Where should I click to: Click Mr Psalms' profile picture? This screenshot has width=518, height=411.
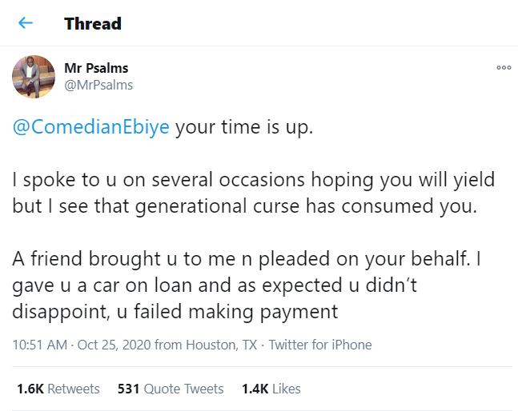tap(33, 77)
